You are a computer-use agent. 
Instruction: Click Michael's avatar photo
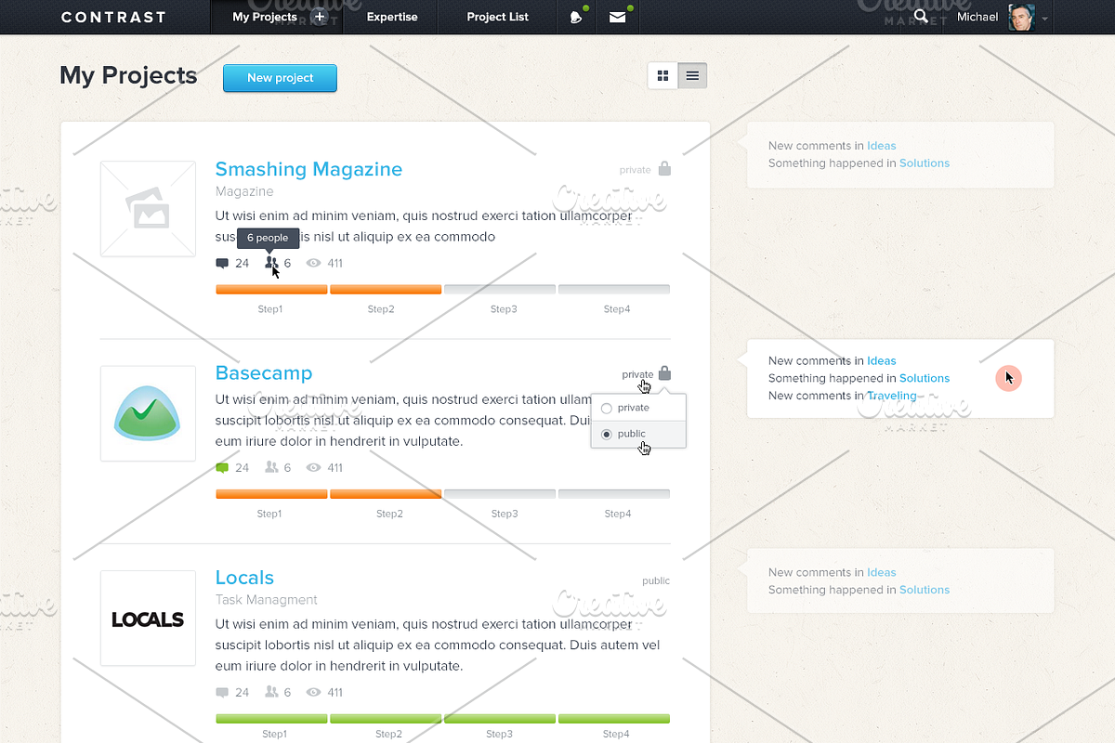(x=1021, y=17)
